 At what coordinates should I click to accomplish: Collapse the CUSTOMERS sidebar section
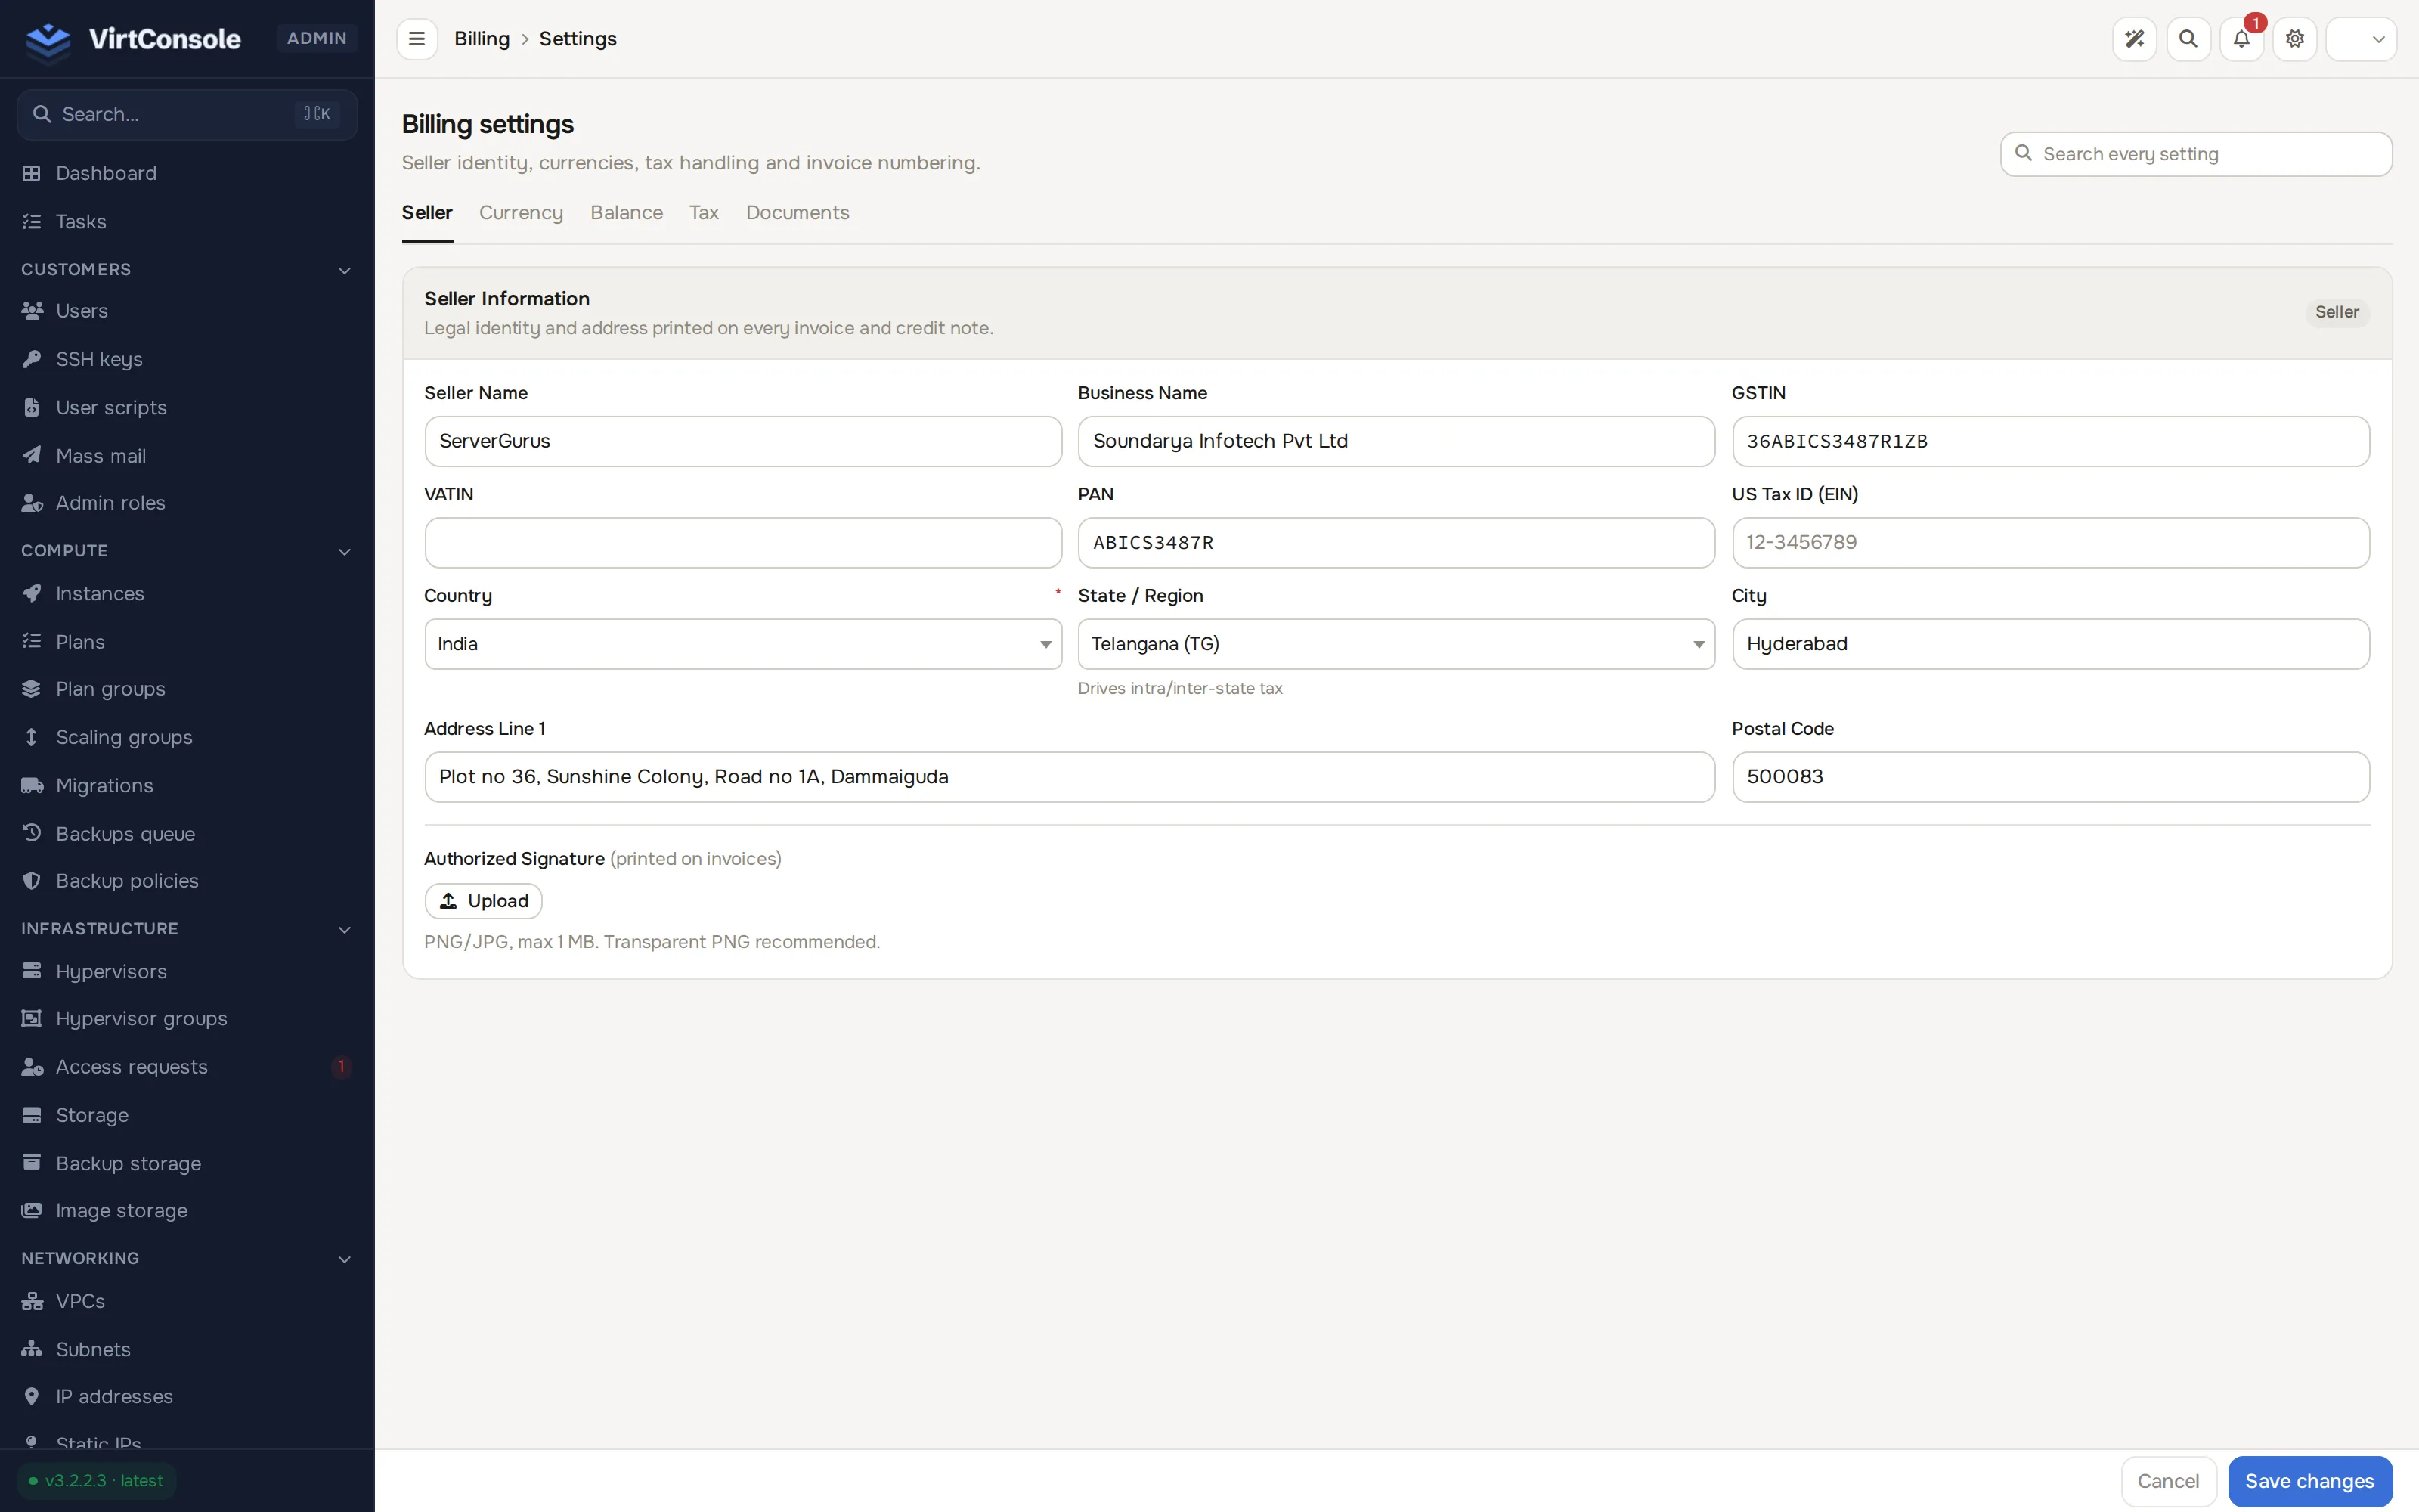344,270
